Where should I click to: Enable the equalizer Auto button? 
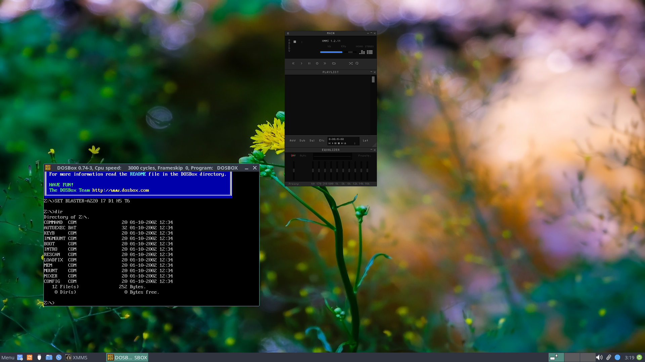click(x=303, y=156)
